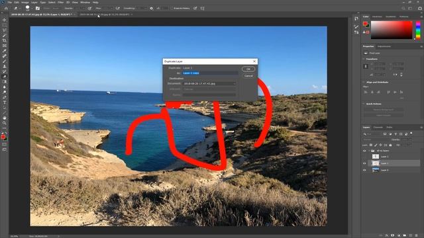The image size is (424, 238).
Task: Collapse Align and Distribute section
Action: (x=364, y=82)
